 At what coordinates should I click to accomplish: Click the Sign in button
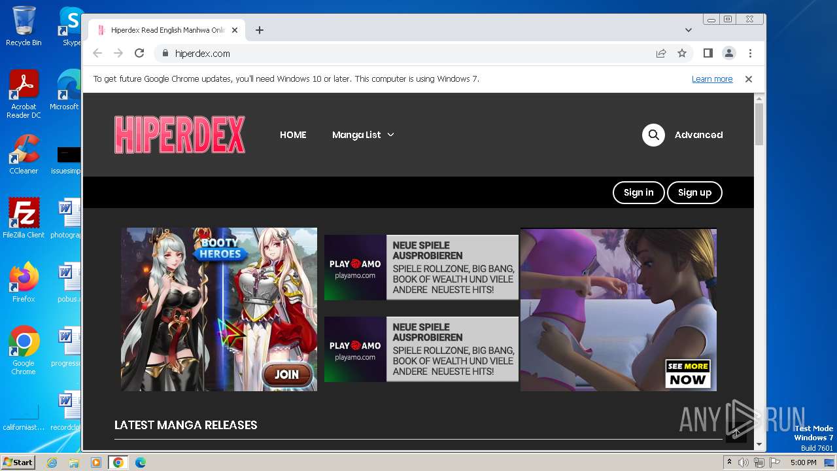click(638, 192)
